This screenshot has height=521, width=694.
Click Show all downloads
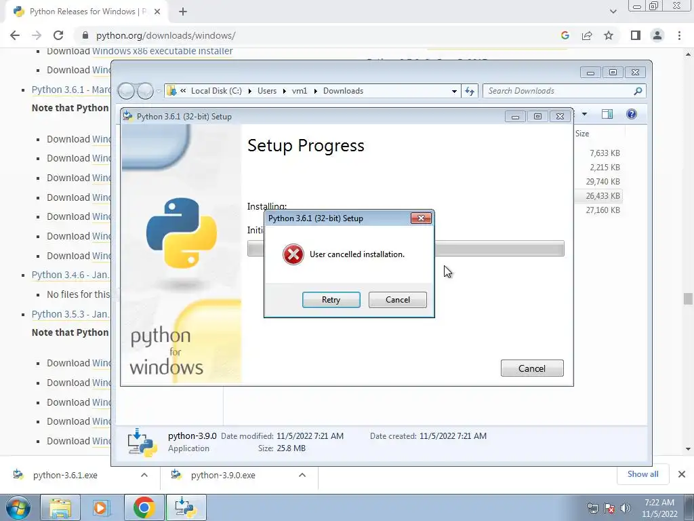tap(642, 474)
